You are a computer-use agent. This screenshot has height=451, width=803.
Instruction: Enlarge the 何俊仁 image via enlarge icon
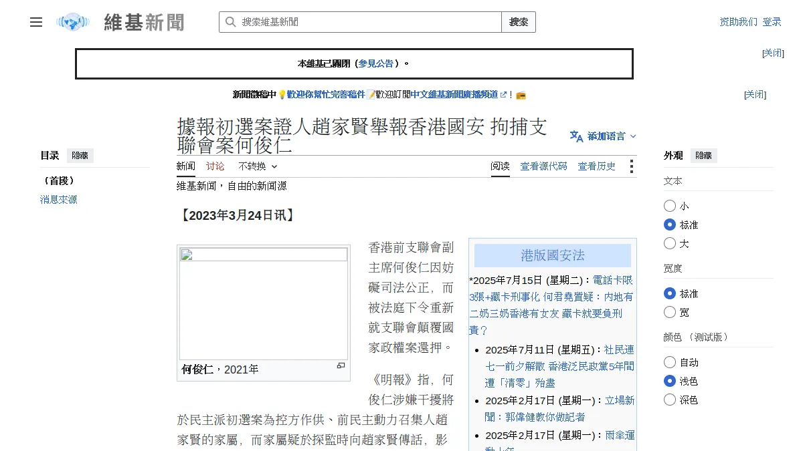tap(341, 366)
